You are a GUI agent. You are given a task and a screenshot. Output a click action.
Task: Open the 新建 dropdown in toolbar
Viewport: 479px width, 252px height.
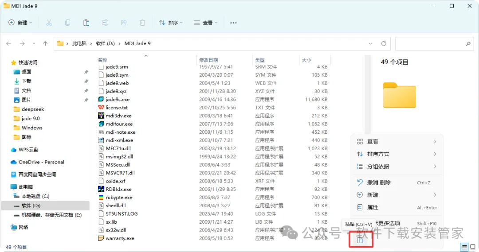pyautogui.click(x=20, y=23)
